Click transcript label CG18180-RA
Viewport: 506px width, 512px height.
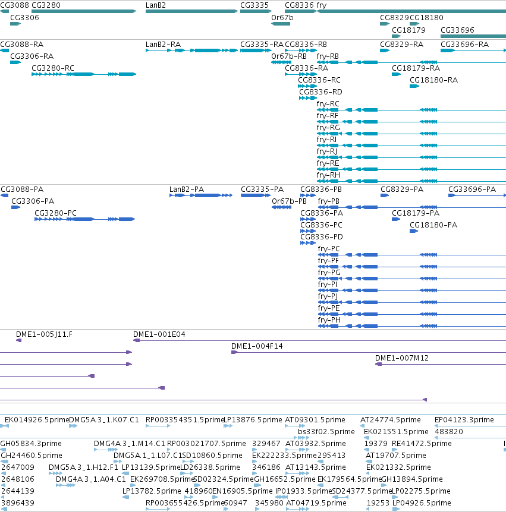434,80
